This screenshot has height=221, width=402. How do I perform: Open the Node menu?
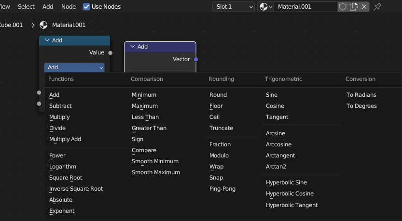(x=69, y=7)
